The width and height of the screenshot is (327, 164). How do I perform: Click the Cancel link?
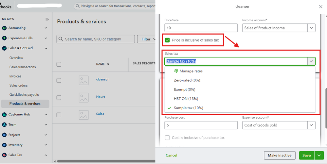172,156
